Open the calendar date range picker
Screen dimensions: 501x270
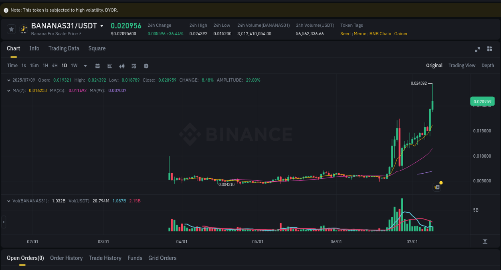[x=97, y=66]
